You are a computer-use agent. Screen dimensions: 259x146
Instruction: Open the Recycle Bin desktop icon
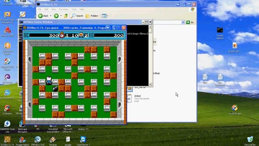(250, 141)
